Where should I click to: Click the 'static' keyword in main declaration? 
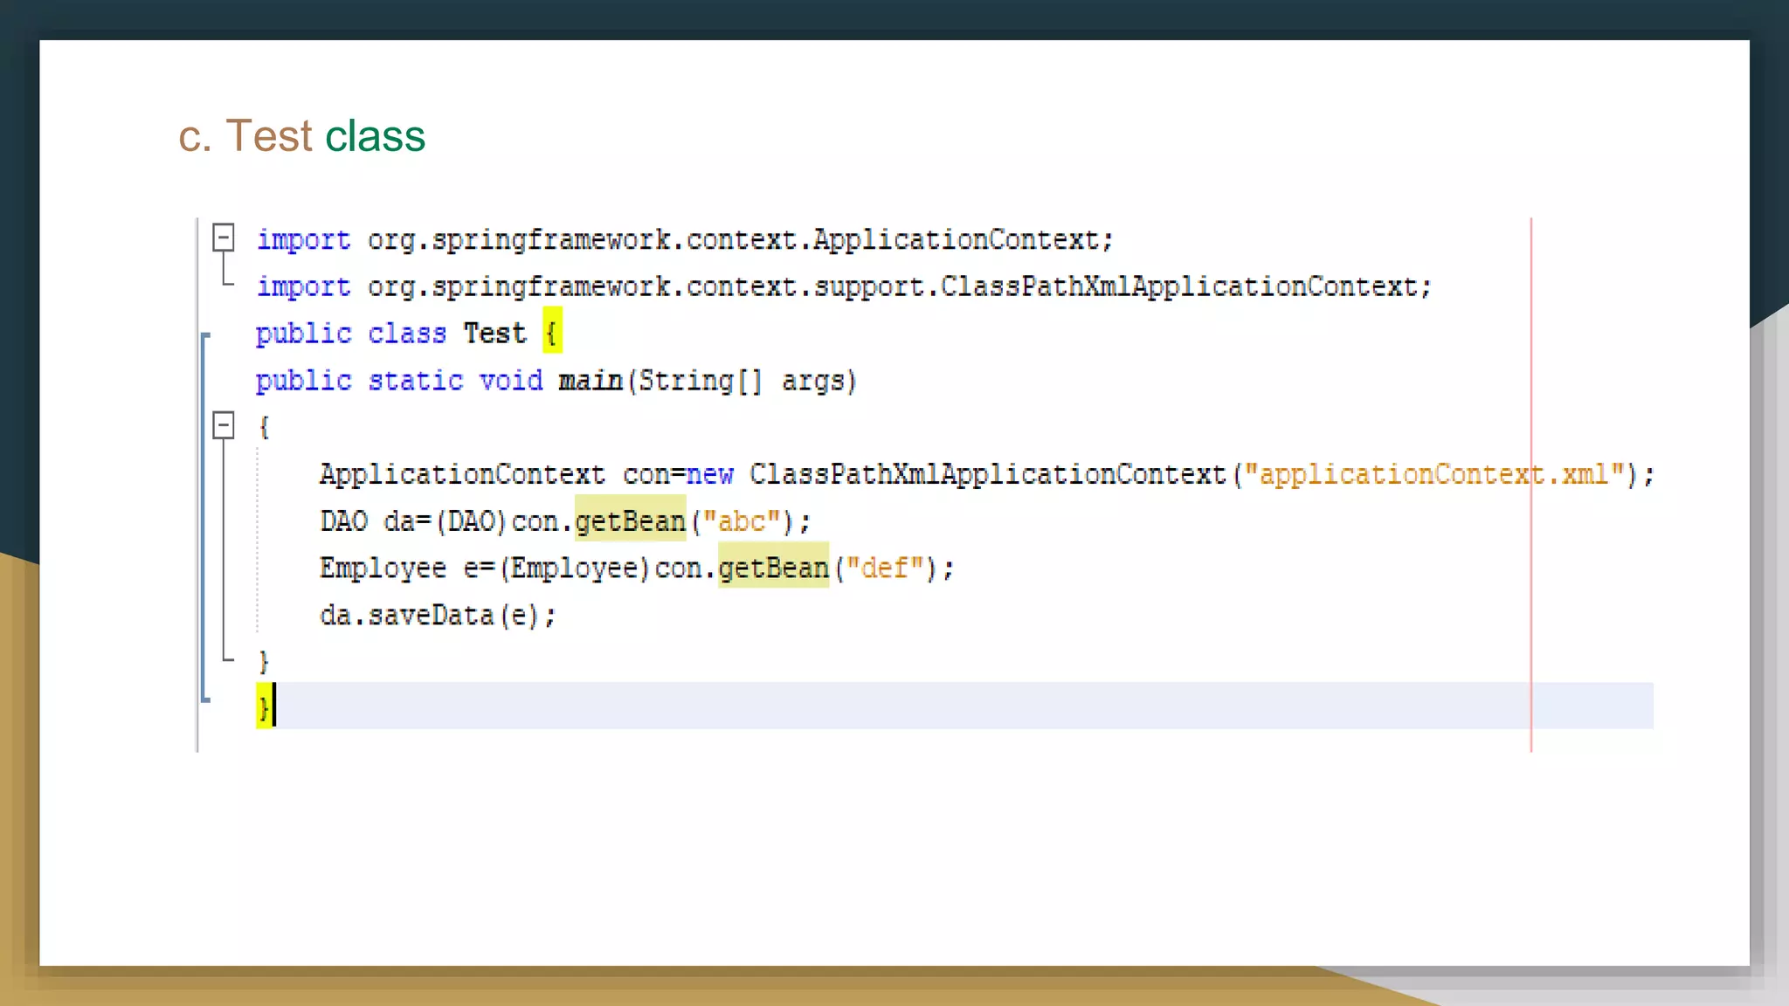(x=415, y=381)
